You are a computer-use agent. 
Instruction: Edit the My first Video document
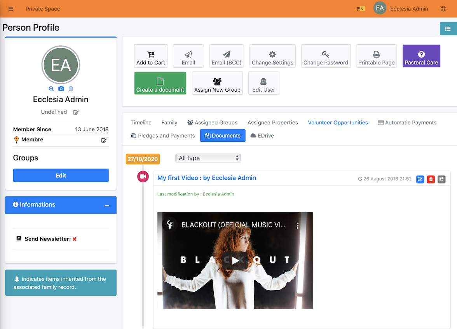click(420, 179)
